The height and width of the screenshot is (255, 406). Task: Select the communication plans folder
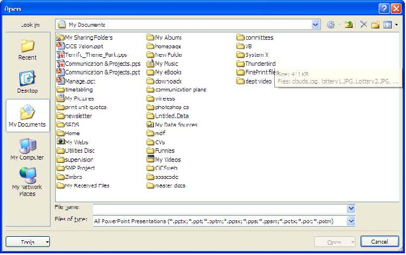(x=177, y=90)
